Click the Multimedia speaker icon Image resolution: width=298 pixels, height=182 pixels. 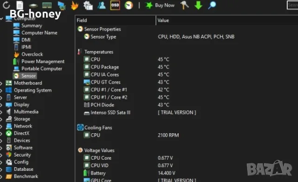pyautogui.click(x=9, y=112)
